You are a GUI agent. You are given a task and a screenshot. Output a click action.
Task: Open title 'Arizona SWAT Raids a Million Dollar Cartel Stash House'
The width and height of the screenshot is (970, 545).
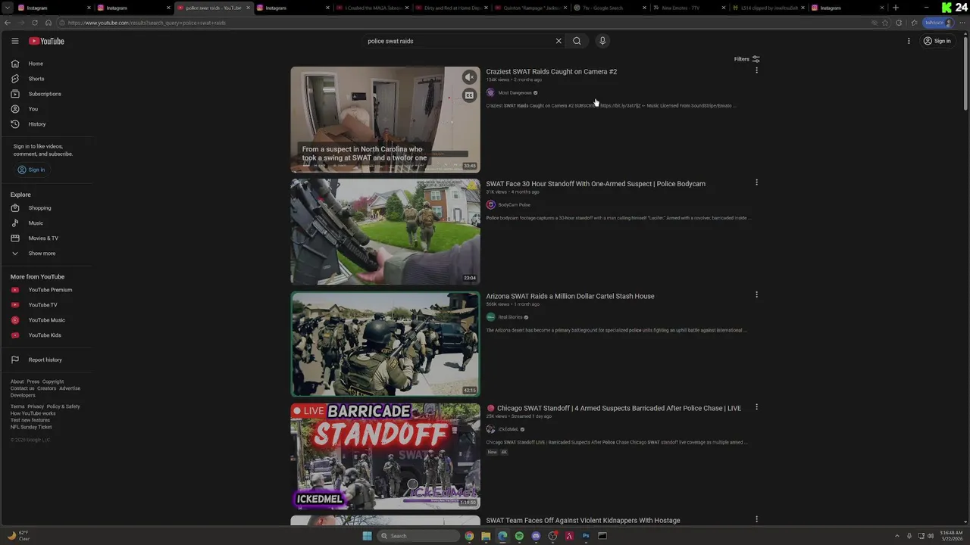(x=570, y=296)
